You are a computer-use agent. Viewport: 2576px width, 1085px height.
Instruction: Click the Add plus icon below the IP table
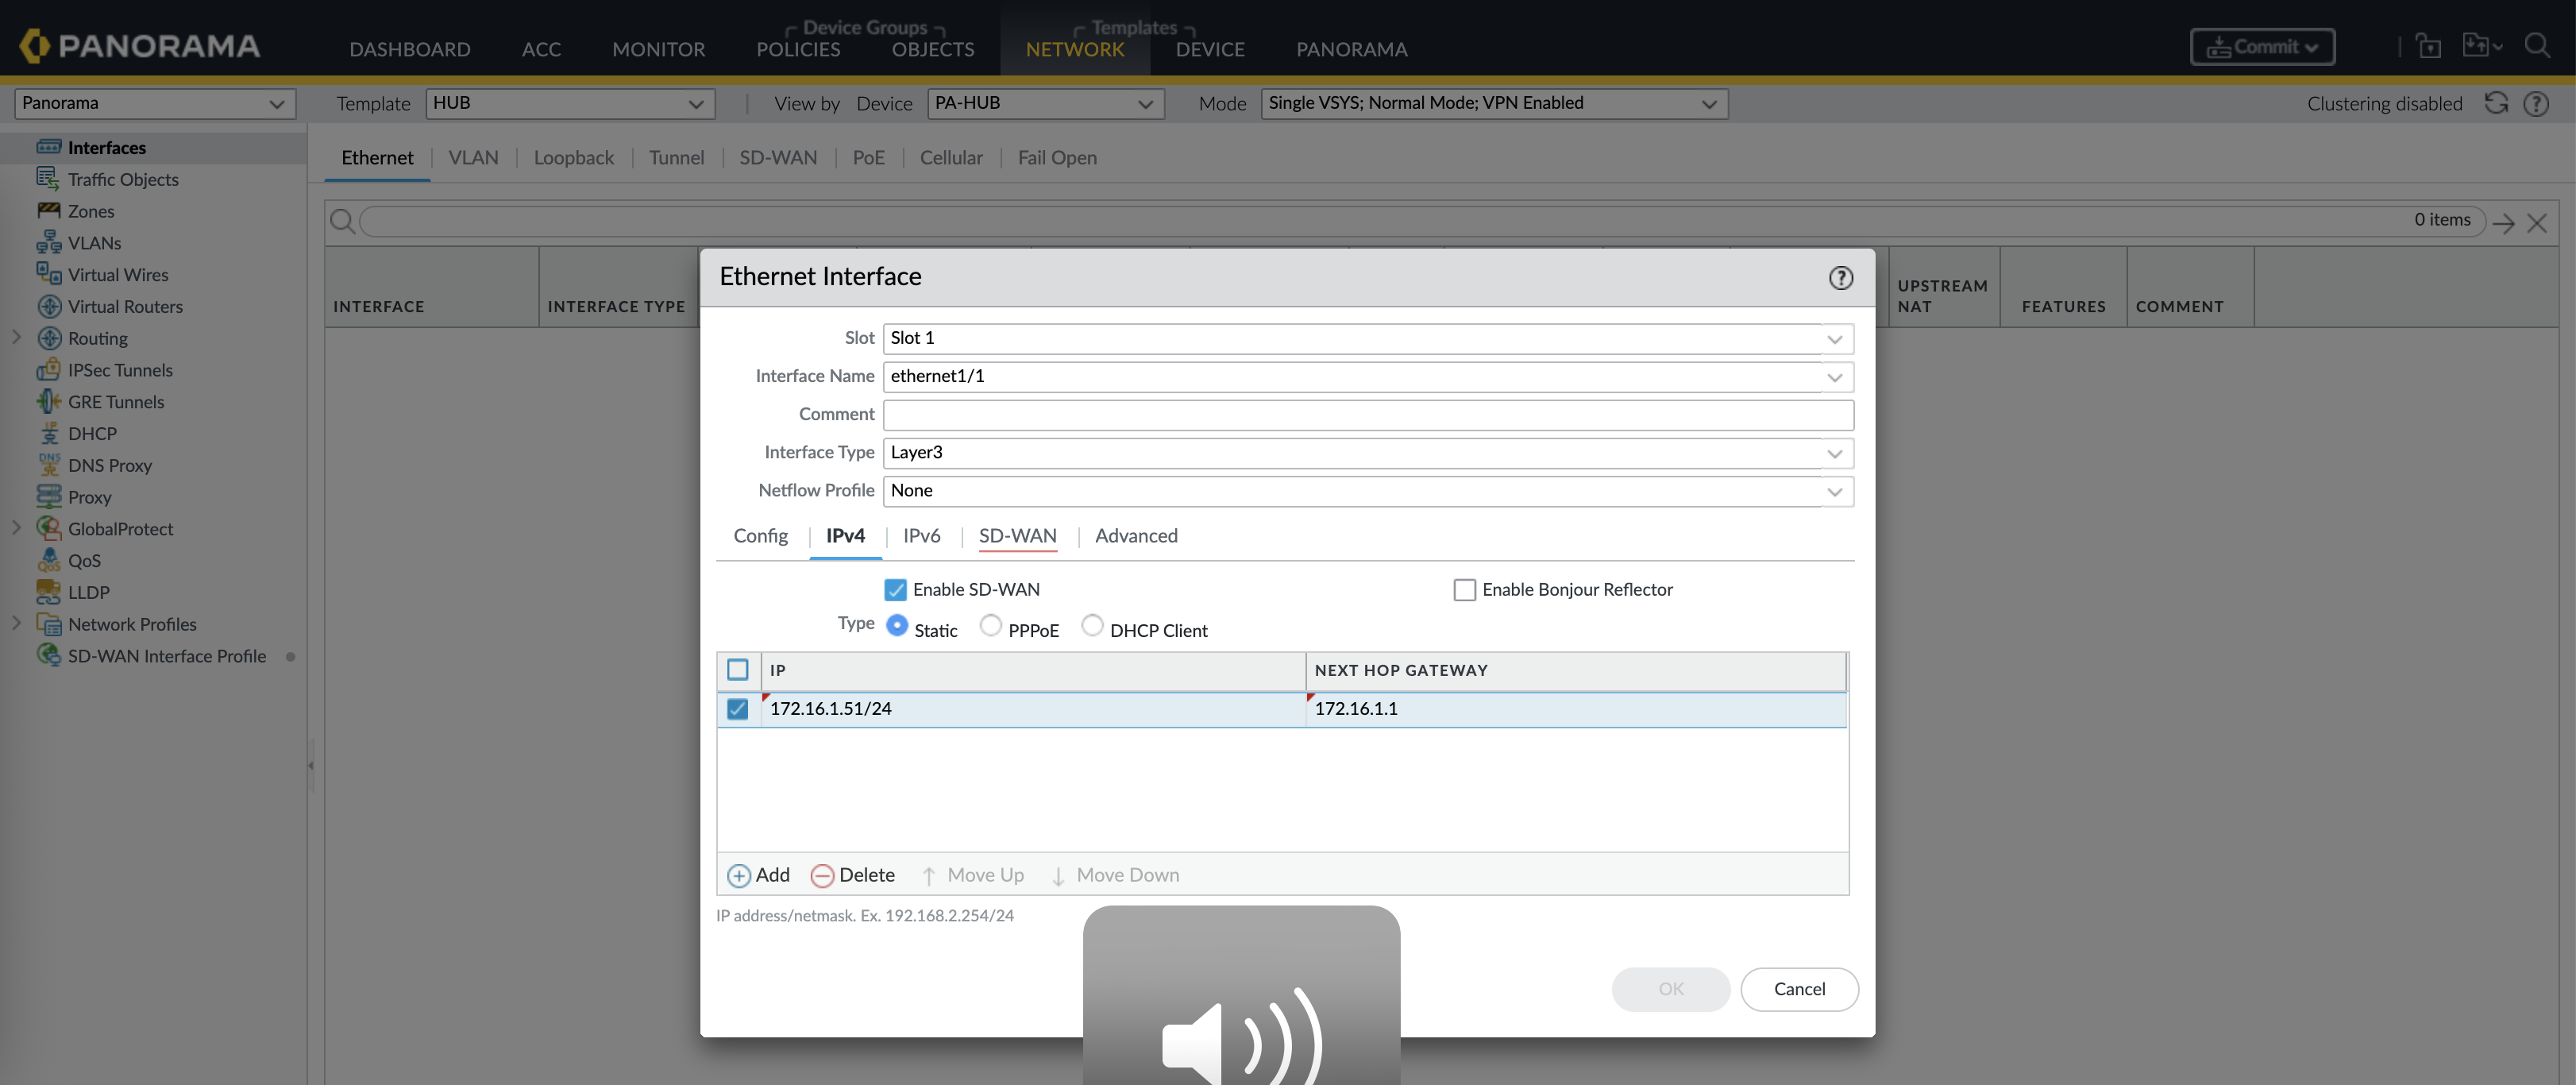(x=738, y=876)
